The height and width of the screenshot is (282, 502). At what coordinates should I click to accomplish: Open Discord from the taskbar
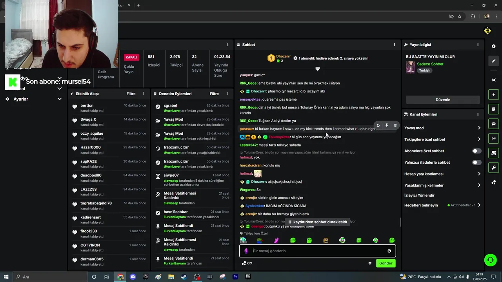[x=133, y=277]
